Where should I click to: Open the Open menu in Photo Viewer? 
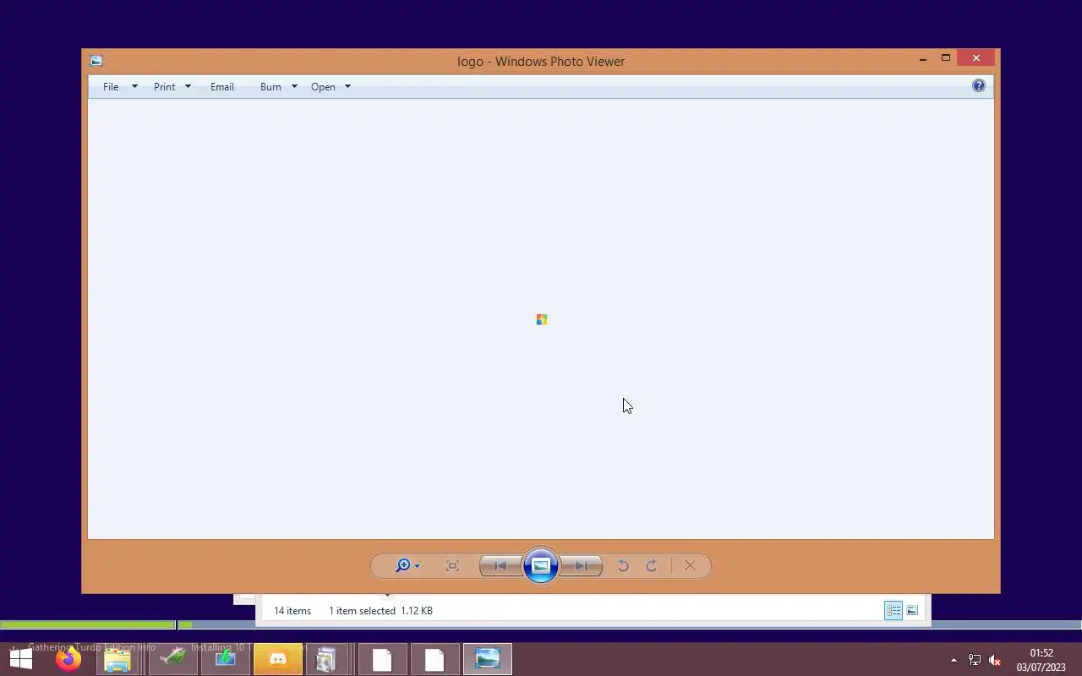(323, 87)
